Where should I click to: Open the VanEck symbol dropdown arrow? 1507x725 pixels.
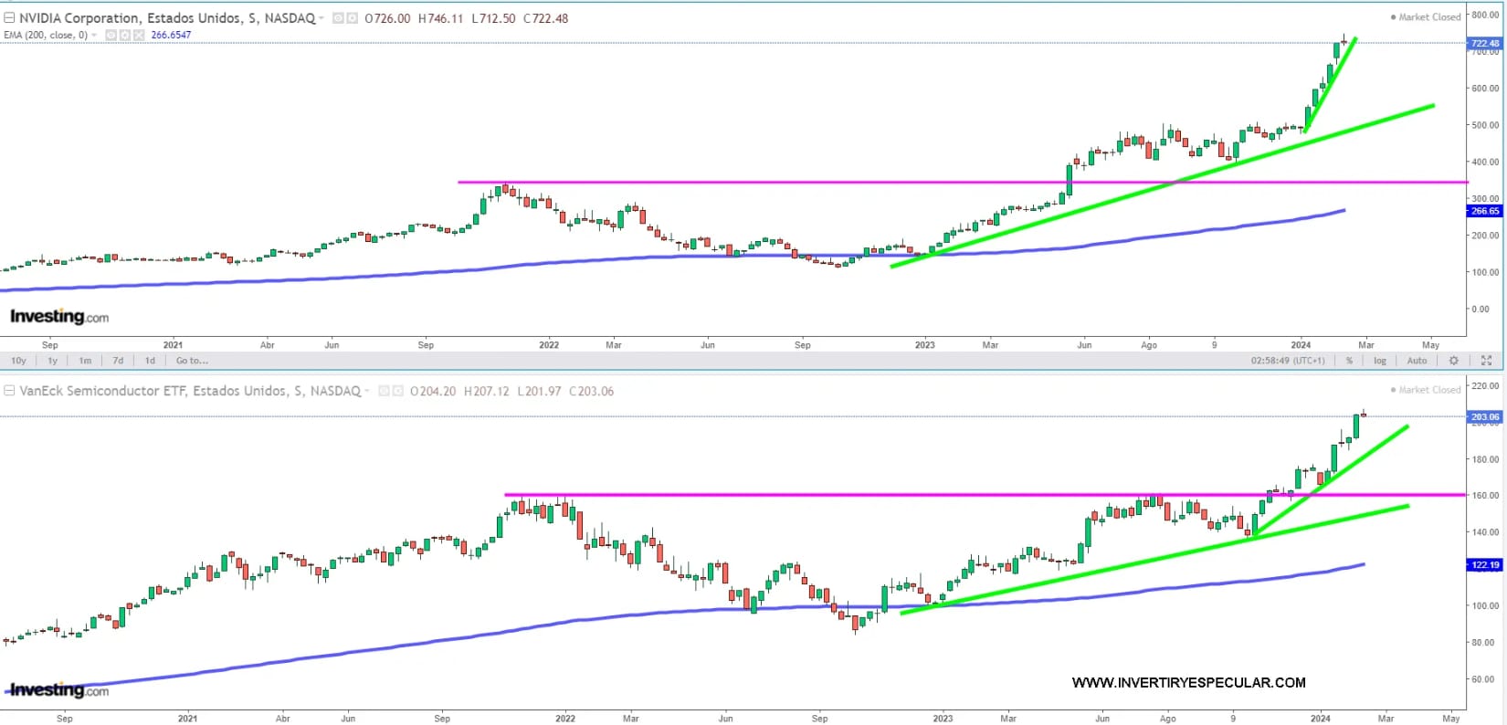pyautogui.click(x=367, y=391)
